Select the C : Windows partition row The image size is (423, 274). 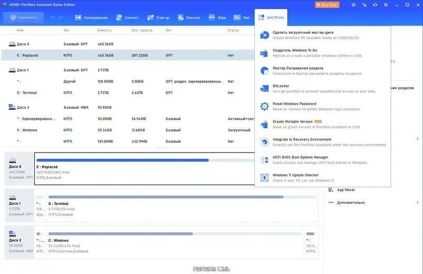pos(128,130)
